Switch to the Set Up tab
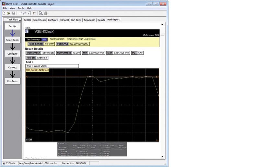Screen dimensions: 259x167 click(x=28, y=20)
